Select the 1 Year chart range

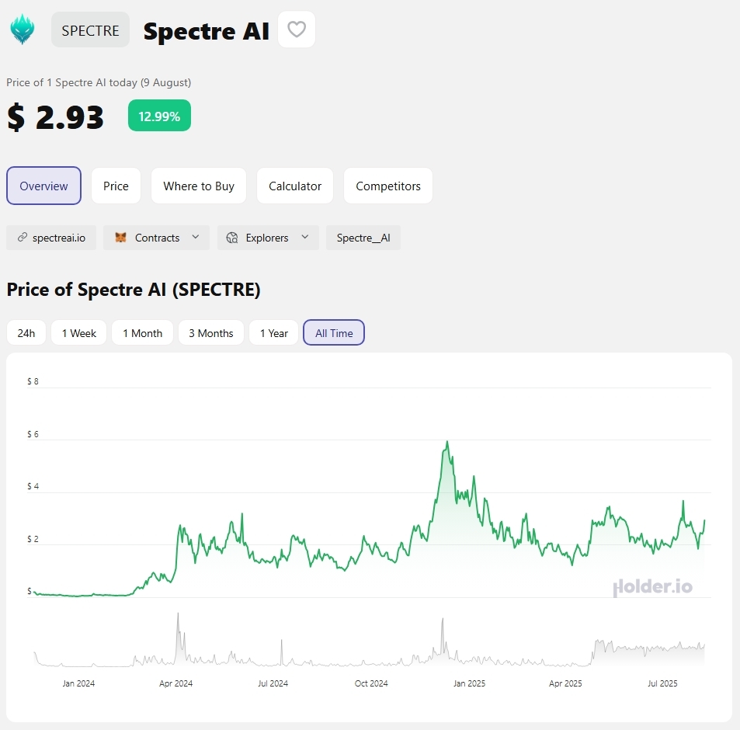pos(274,332)
